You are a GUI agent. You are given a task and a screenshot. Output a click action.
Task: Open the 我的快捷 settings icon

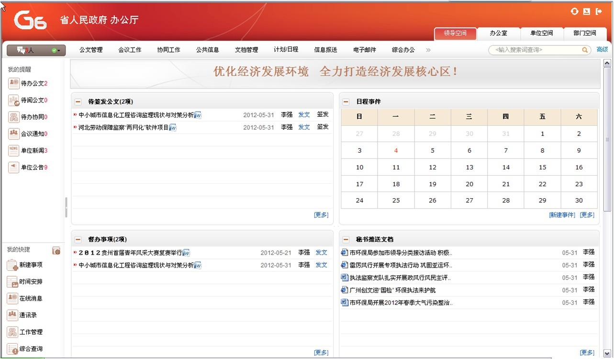click(56, 250)
